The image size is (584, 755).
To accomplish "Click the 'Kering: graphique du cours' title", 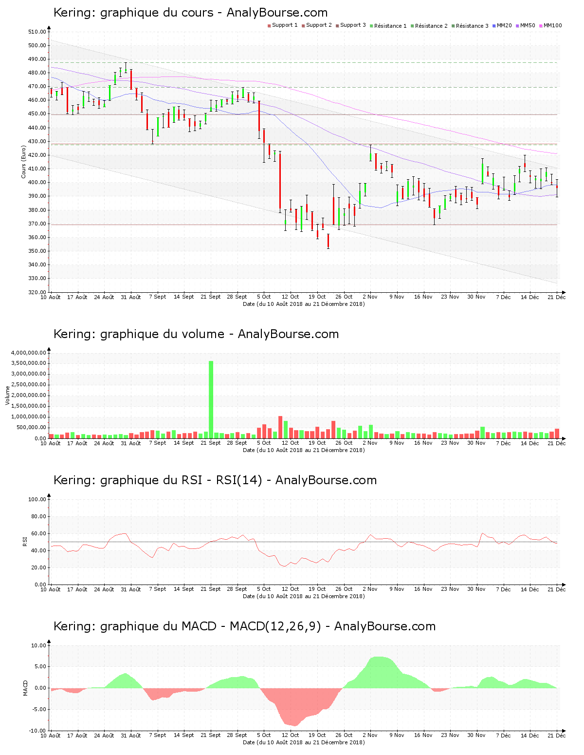I will (190, 13).
